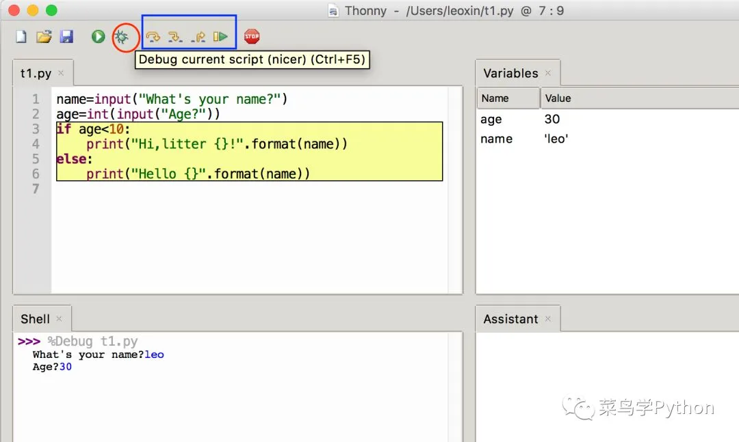Switch to the Variables panel tab

click(510, 73)
